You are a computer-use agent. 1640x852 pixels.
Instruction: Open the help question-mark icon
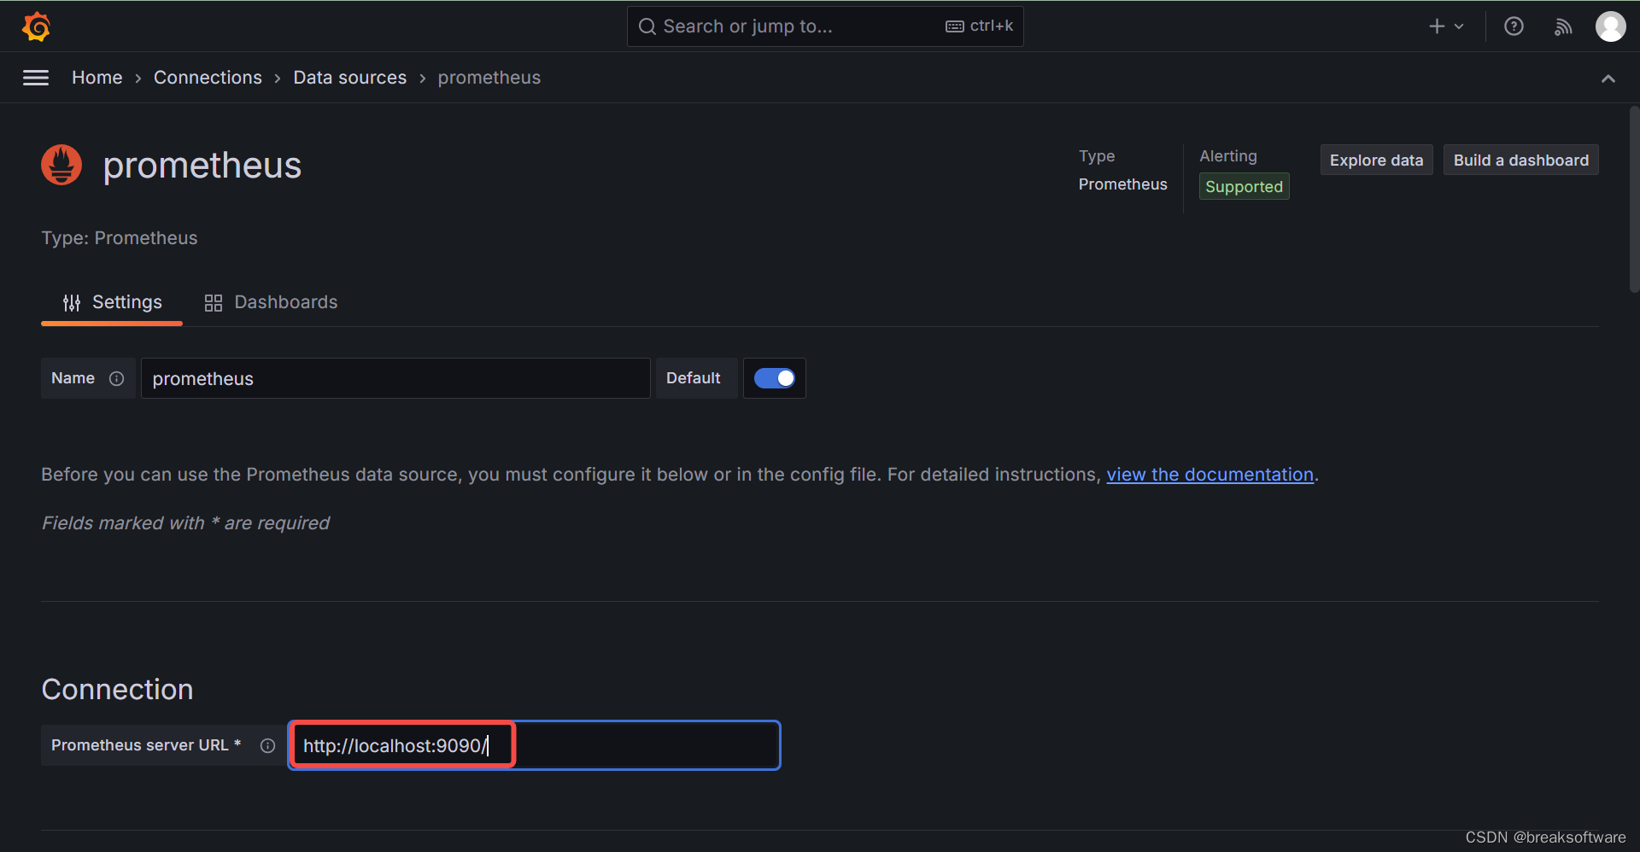(1514, 26)
